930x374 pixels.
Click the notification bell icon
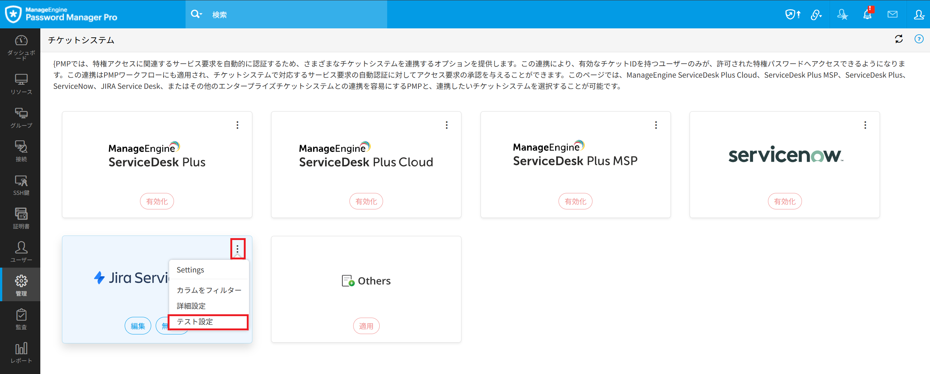point(867,15)
